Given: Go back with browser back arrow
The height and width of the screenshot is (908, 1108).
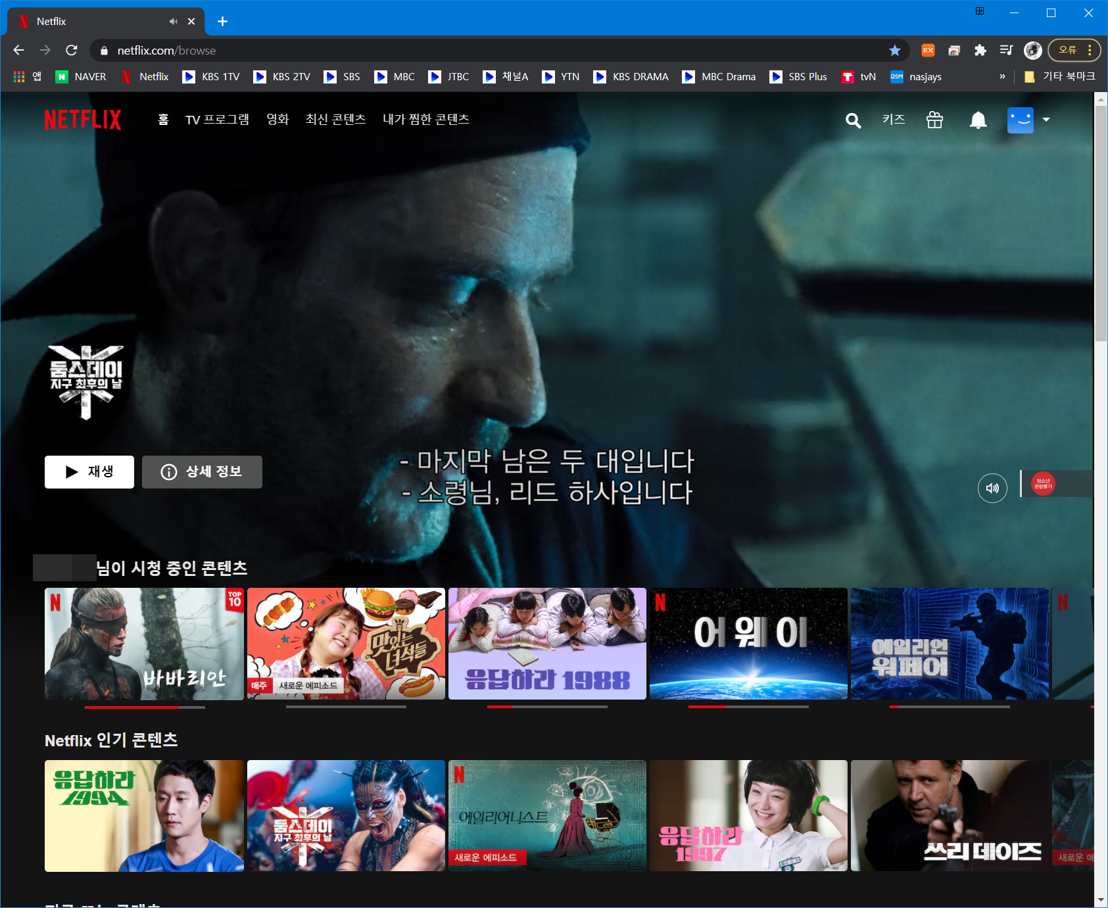Looking at the screenshot, I should [x=18, y=50].
